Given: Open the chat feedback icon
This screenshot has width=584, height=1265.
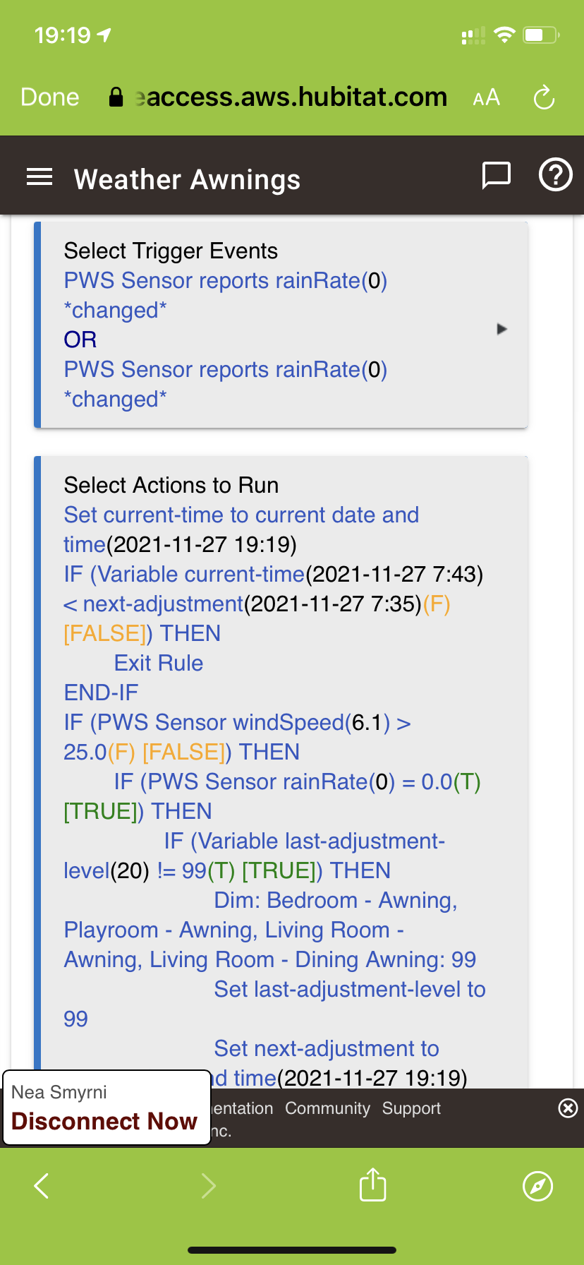Looking at the screenshot, I should (x=496, y=176).
